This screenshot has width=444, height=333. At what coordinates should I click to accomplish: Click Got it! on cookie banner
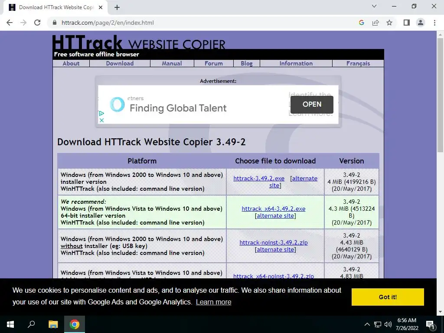point(388,297)
